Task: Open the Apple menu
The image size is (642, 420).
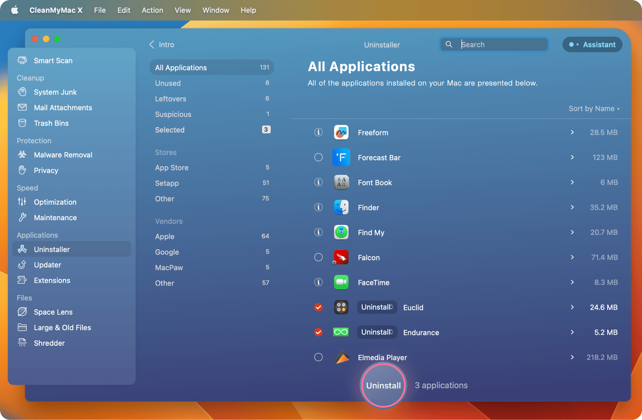Action: [15, 10]
